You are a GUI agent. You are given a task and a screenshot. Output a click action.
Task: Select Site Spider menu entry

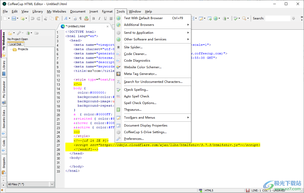(x=153, y=47)
